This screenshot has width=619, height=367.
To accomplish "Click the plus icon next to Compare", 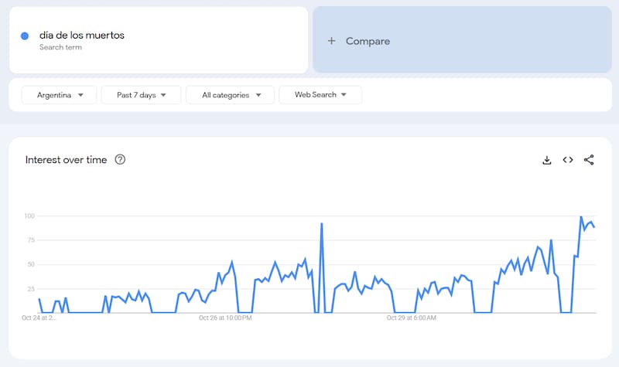I will [x=332, y=41].
